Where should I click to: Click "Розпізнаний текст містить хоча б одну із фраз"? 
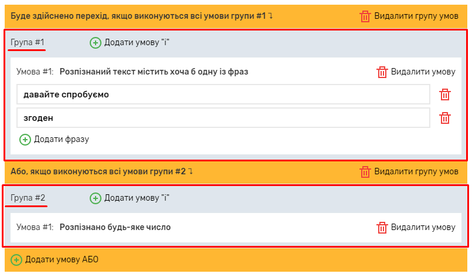[154, 72]
